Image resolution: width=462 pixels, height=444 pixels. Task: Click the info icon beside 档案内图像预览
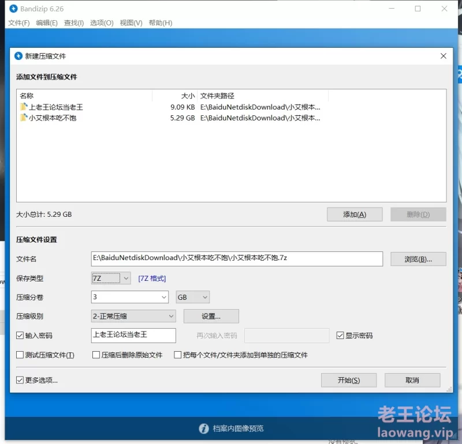203,428
